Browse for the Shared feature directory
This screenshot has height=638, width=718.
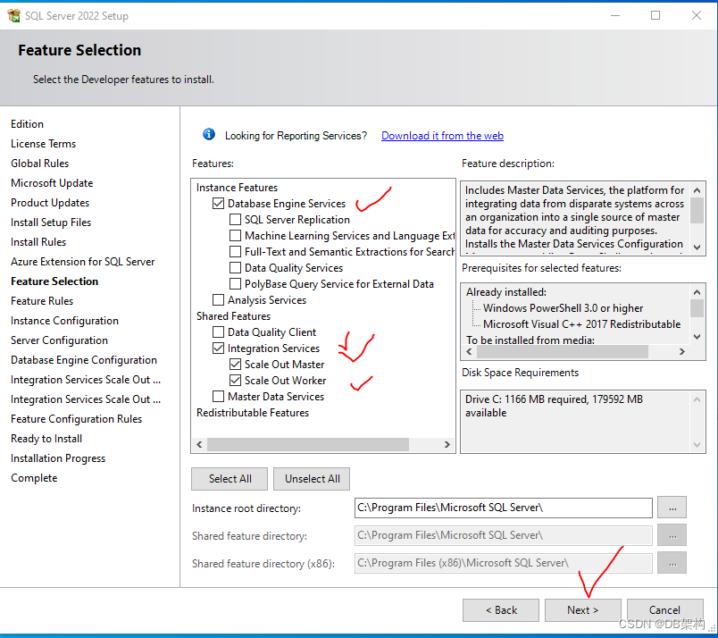pos(672,535)
